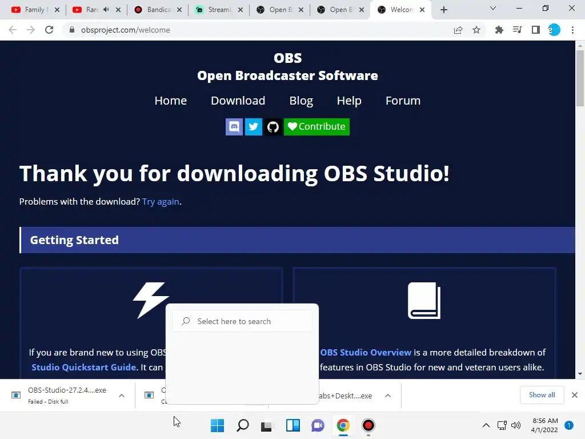
Task: Toggle the Chrome side panel
Action: [536, 30]
